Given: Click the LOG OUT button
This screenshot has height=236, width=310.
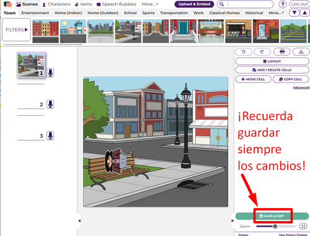Looking at the screenshot, I should click(299, 4).
